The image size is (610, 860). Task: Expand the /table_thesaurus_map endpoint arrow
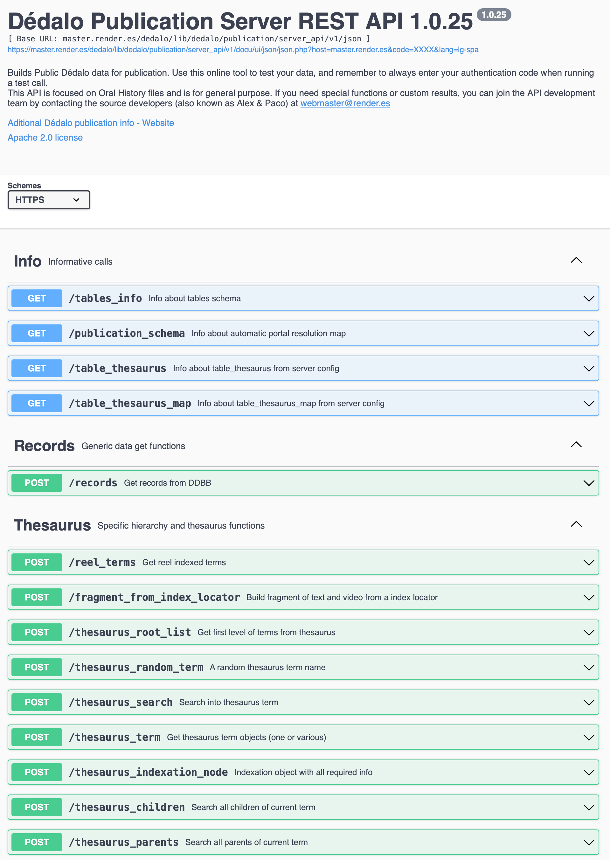coord(589,403)
